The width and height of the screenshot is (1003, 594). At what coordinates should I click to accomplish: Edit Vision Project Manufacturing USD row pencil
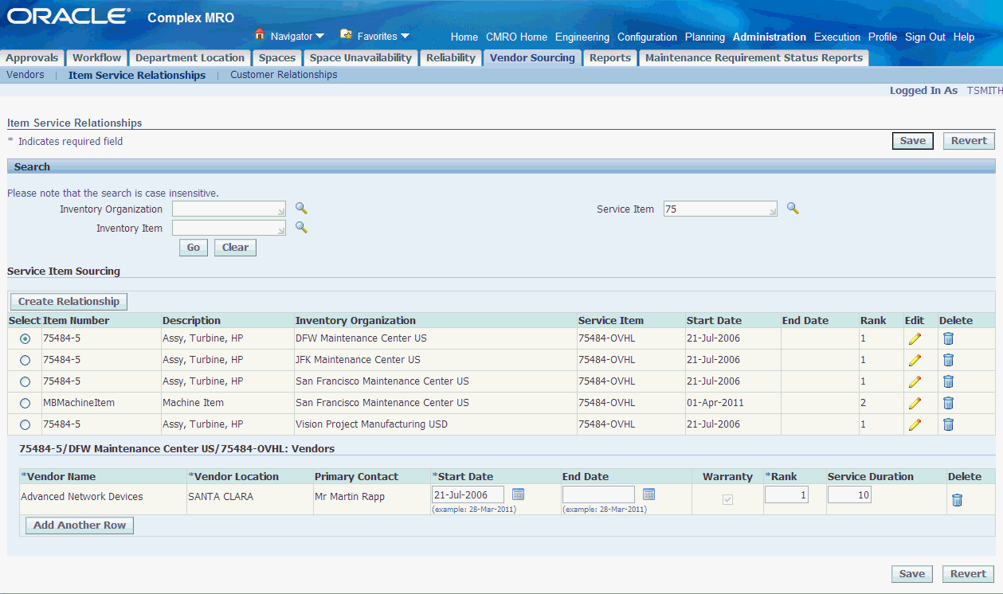pyautogui.click(x=915, y=424)
